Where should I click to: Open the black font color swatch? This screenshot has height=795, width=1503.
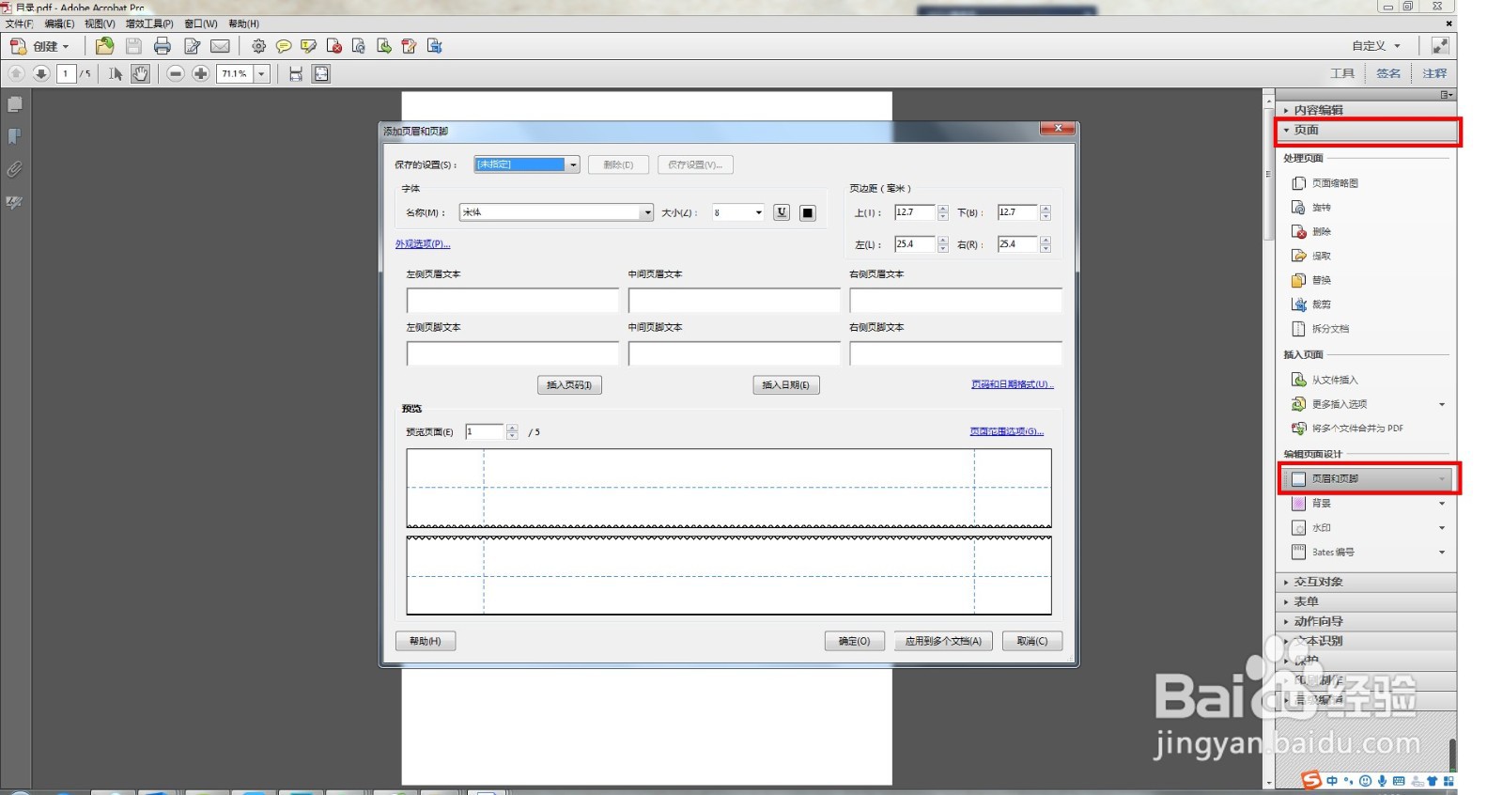[807, 212]
